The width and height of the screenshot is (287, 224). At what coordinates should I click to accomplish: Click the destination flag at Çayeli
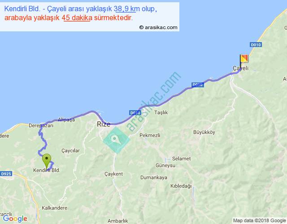pos(244,60)
